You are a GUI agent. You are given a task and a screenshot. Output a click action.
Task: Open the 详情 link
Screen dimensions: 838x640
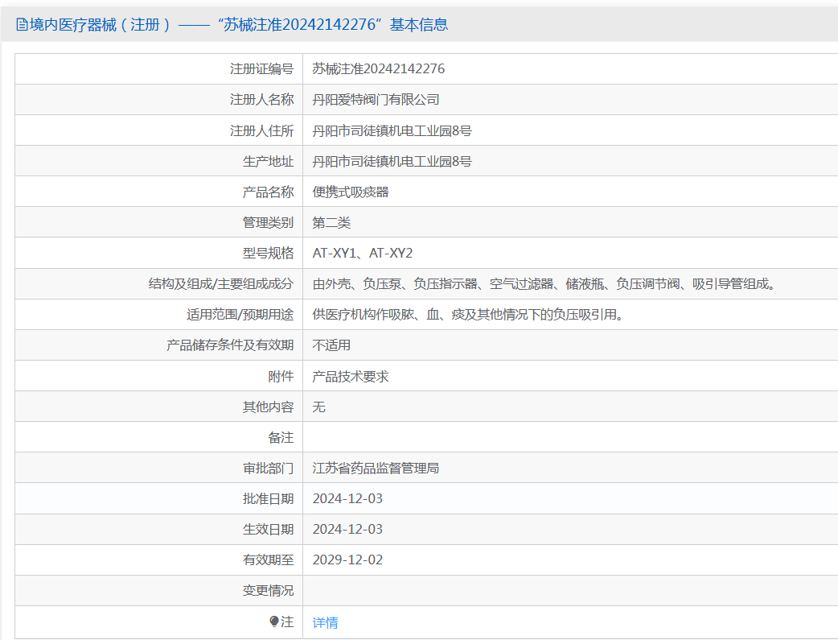pyautogui.click(x=325, y=622)
